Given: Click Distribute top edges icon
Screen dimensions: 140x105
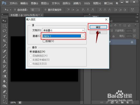Looking at the screenshot, I should pyautogui.click(x=100, y=10).
